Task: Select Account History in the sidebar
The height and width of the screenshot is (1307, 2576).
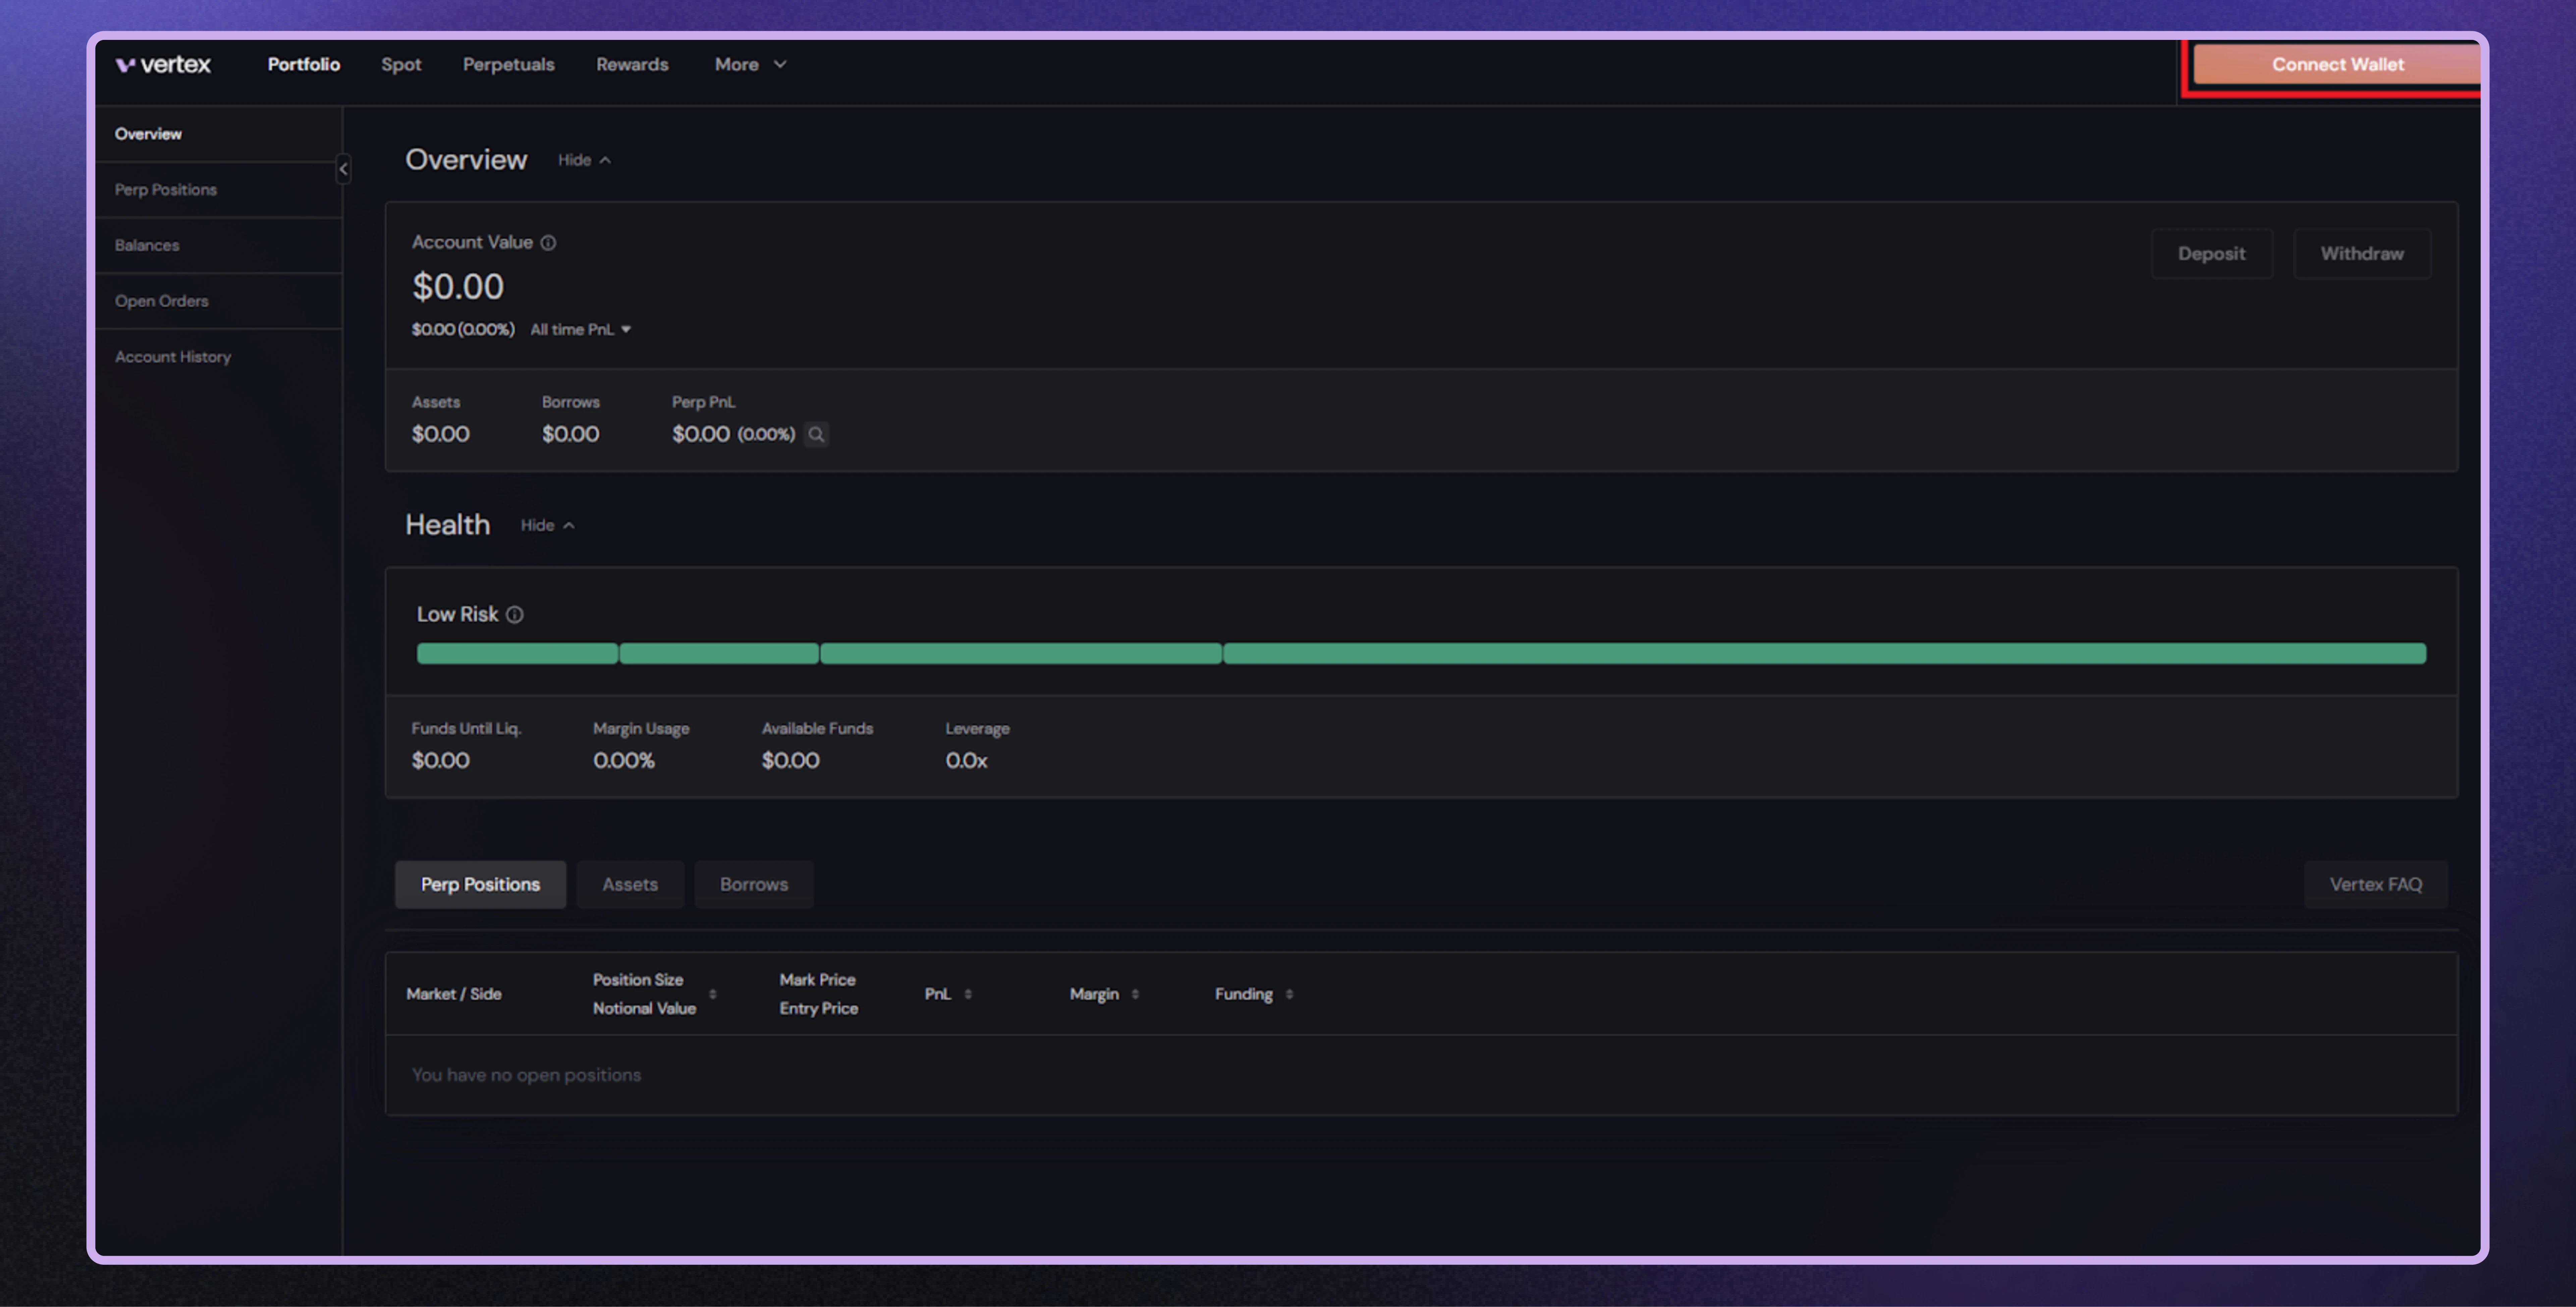Action: coord(219,357)
